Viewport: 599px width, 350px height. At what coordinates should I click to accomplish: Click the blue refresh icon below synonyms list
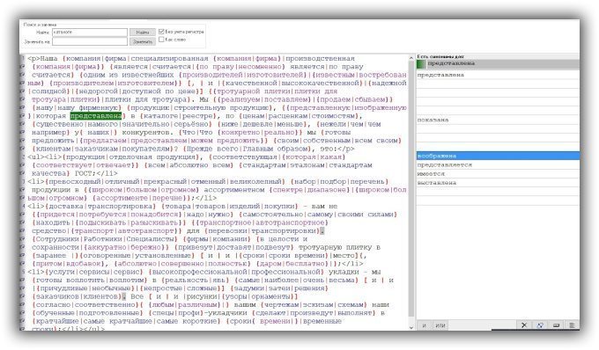click(540, 325)
